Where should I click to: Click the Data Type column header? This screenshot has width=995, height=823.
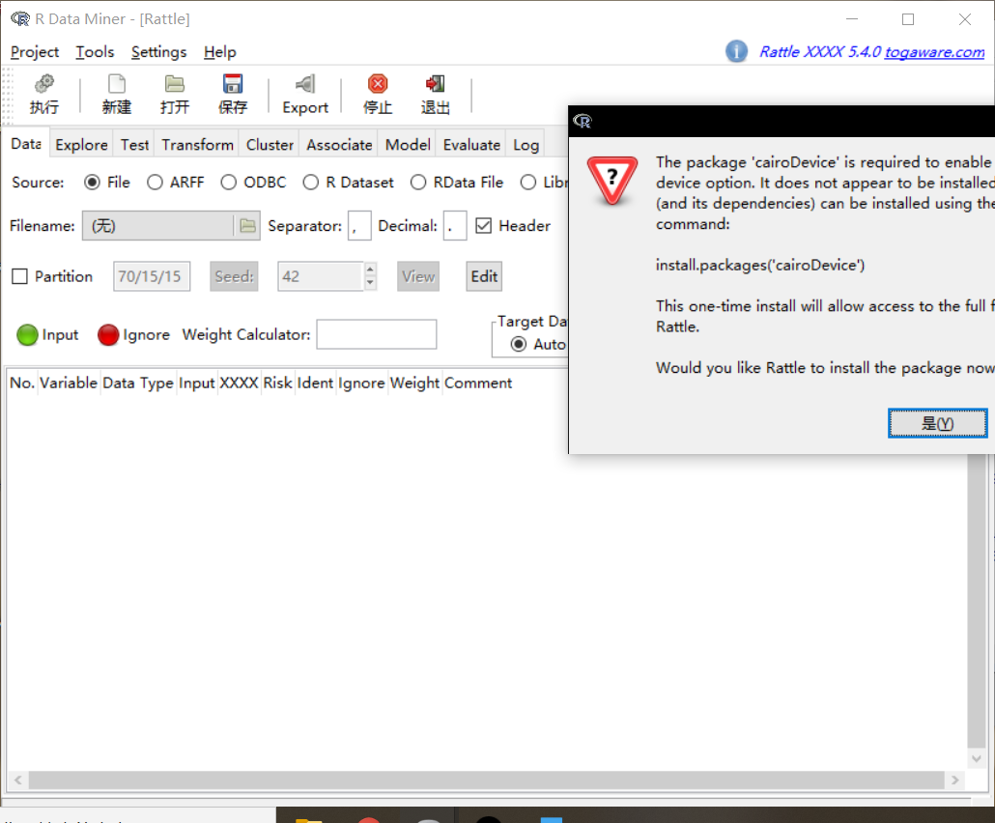click(138, 383)
